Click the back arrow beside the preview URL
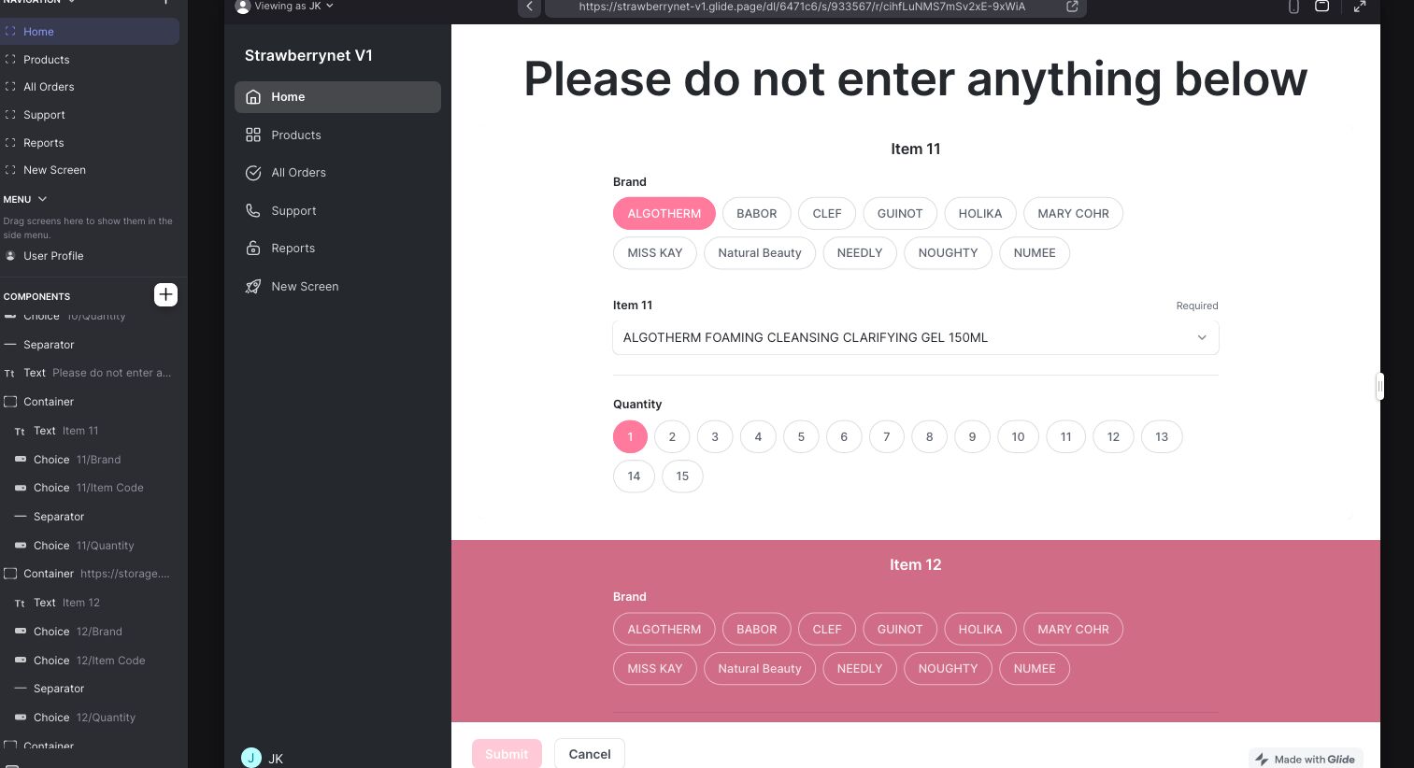Image resolution: width=1414 pixels, height=768 pixels. (x=529, y=7)
